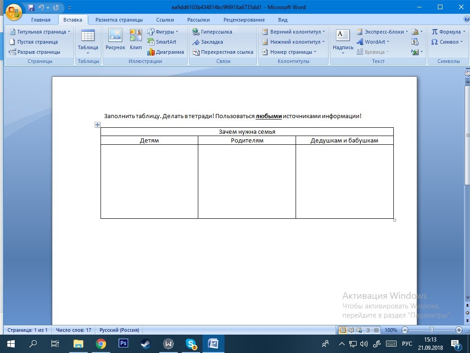Switch to Web Layout view in status bar

(x=360, y=330)
